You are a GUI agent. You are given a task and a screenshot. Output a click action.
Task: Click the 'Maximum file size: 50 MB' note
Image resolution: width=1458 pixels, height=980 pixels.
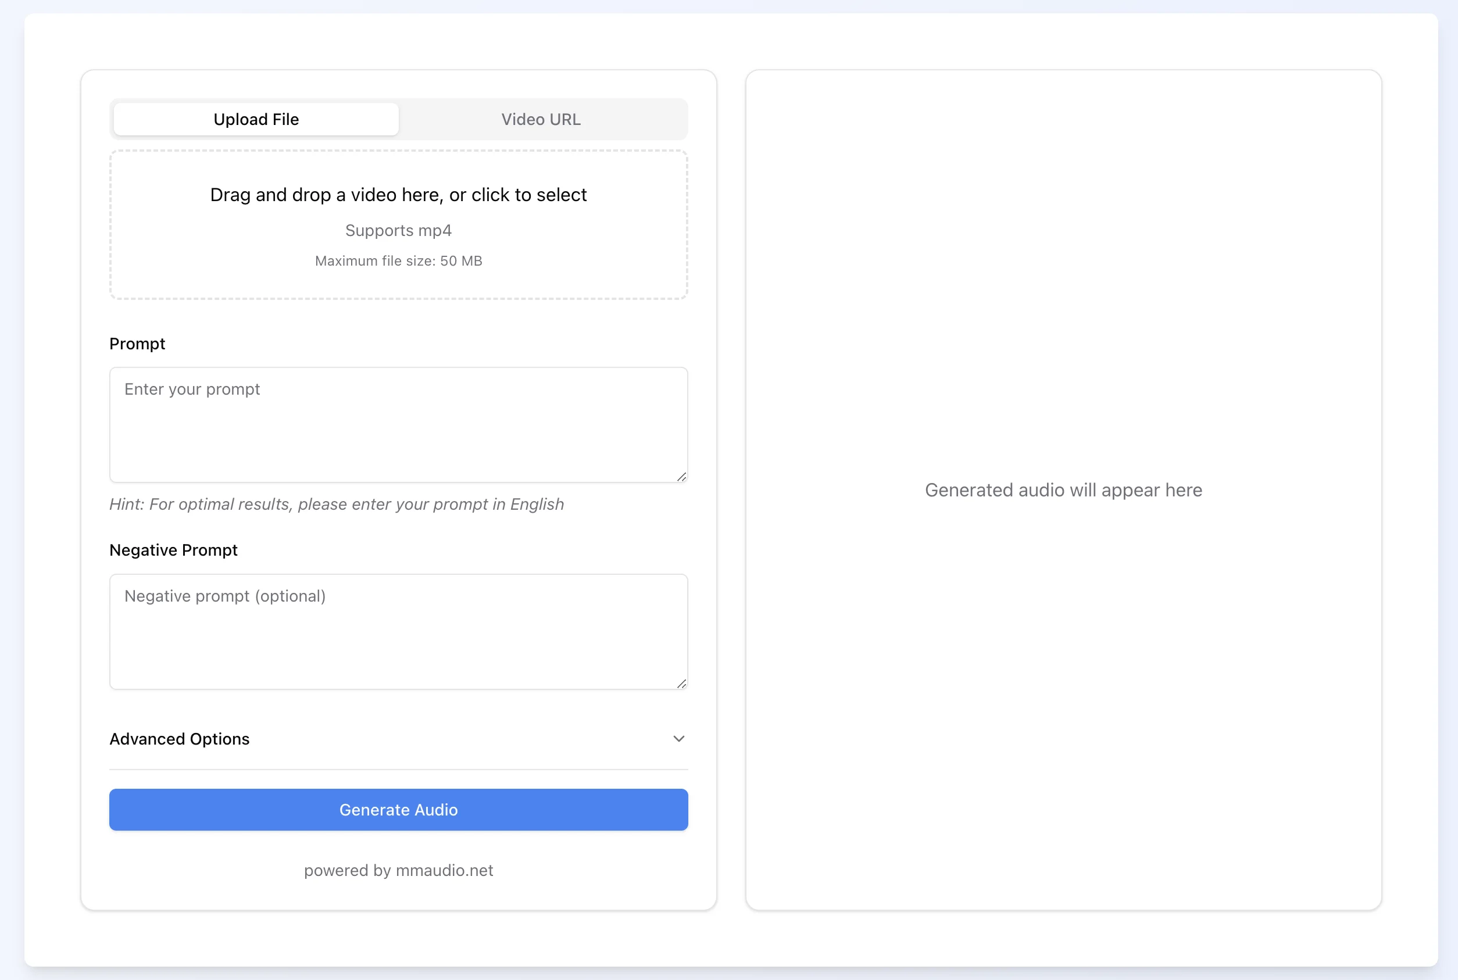[398, 261]
